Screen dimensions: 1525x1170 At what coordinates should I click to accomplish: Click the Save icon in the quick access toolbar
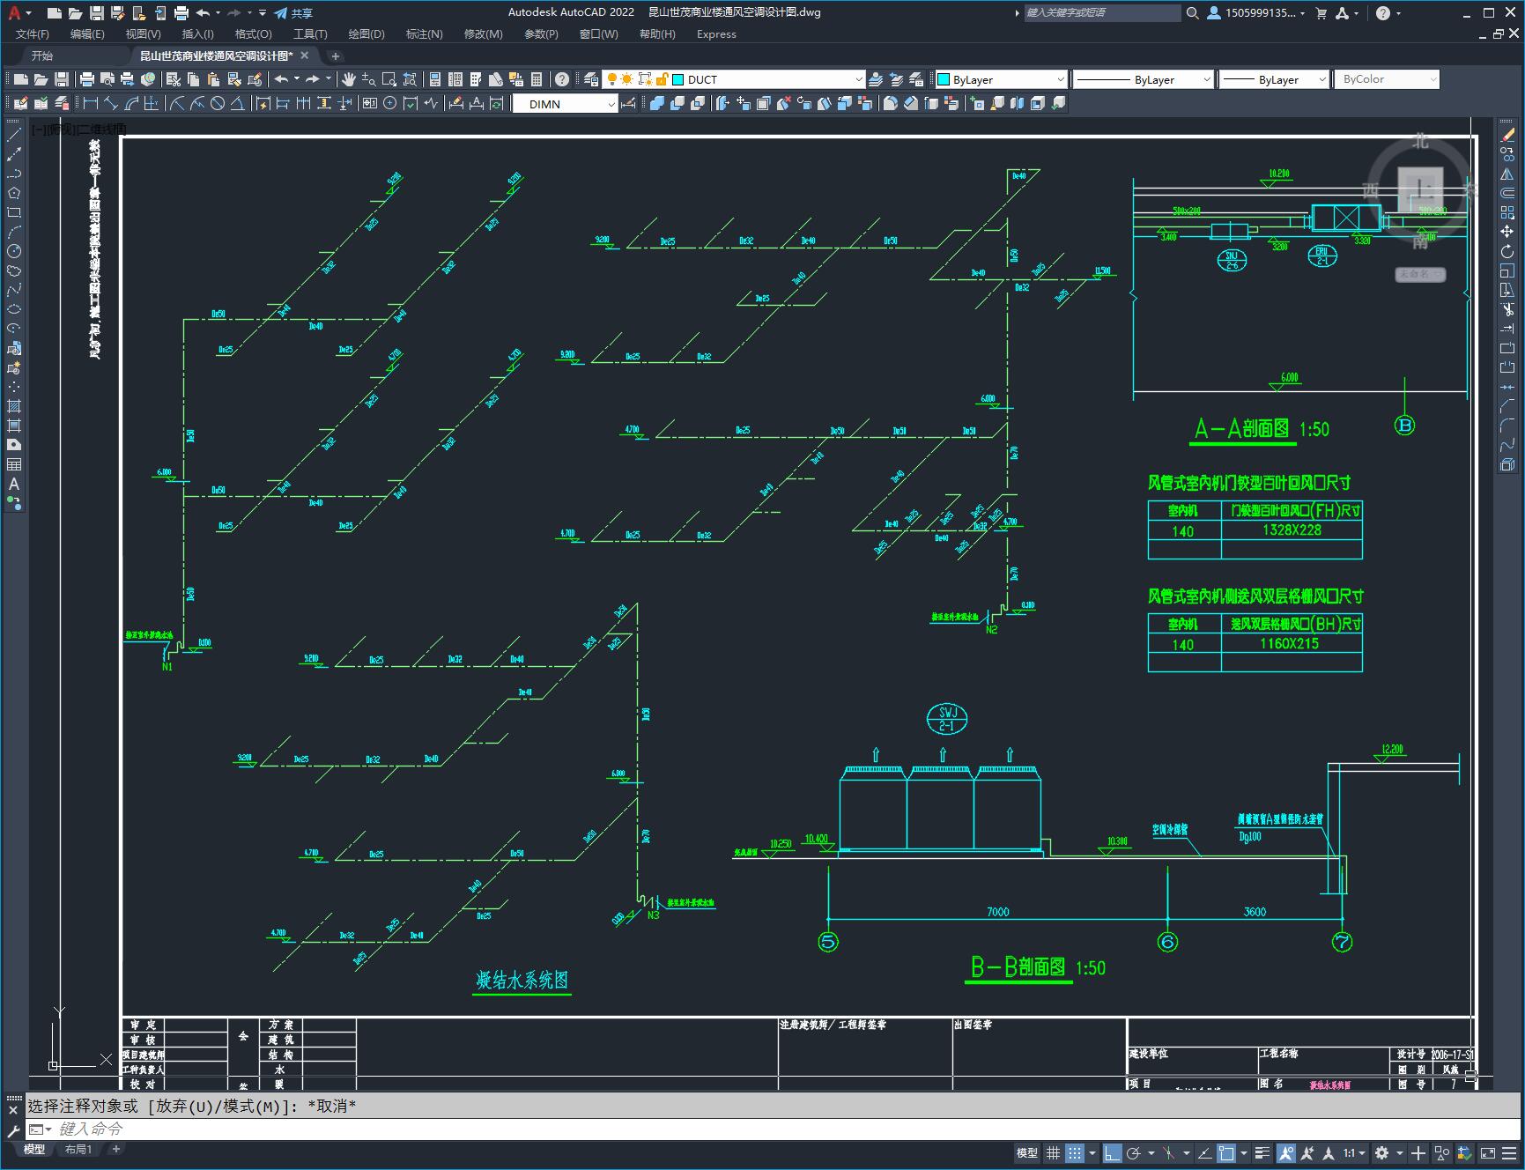[97, 13]
